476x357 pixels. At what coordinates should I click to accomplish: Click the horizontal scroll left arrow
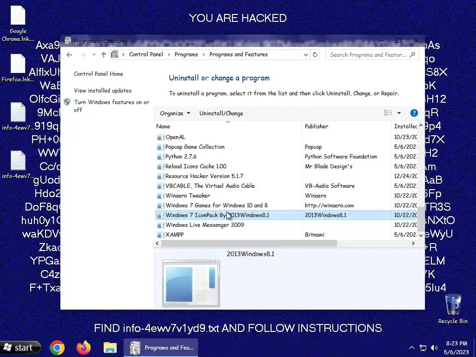[x=157, y=244]
